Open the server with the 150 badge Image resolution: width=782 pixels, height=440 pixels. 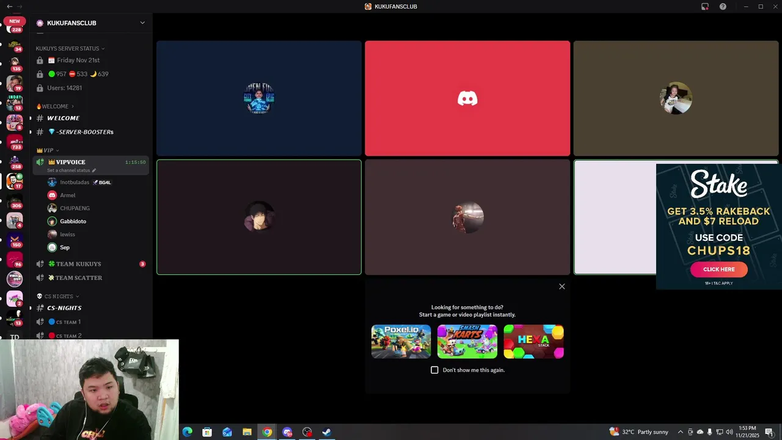pos(15,240)
